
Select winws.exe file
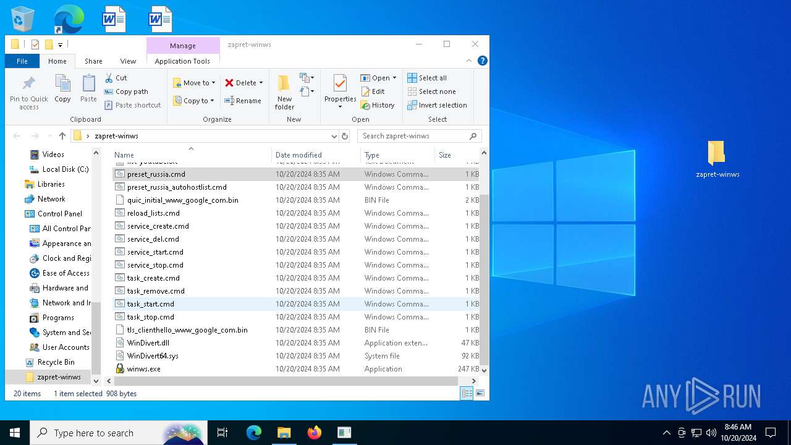[x=143, y=369]
